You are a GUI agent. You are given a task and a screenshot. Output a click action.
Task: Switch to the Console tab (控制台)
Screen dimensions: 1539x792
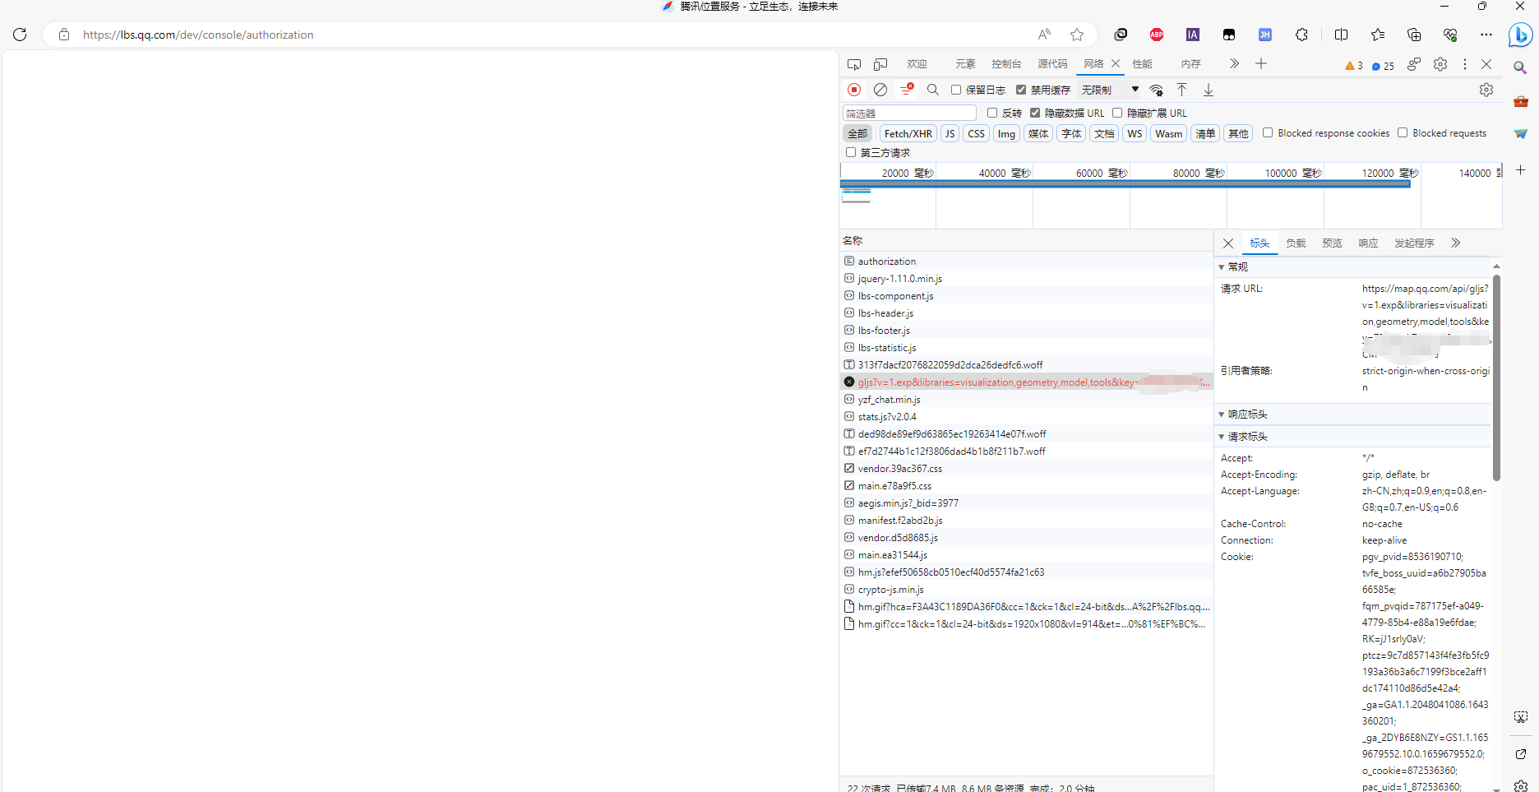(x=1006, y=64)
